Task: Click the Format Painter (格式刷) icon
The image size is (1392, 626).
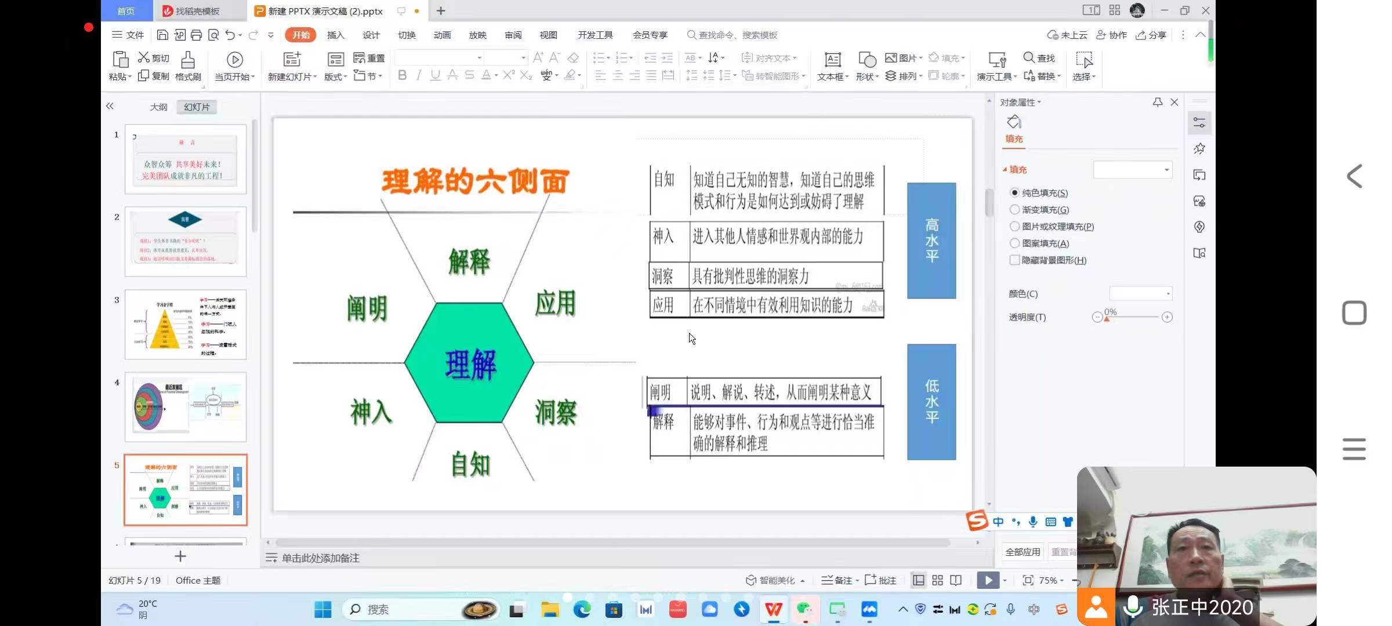Action: (187, 60)
